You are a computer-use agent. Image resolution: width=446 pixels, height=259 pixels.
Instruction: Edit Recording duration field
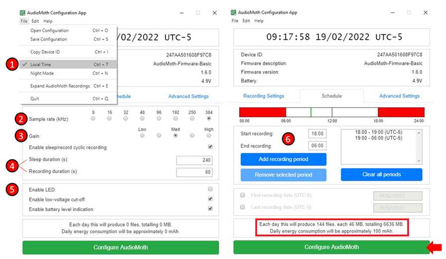click(194, 172)
